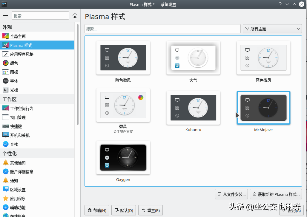
Task: Click the 关注配色方案 caption under 微风
Action: pos(123,132)
